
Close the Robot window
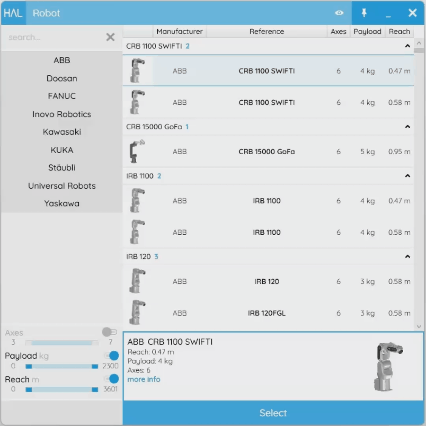413,13
